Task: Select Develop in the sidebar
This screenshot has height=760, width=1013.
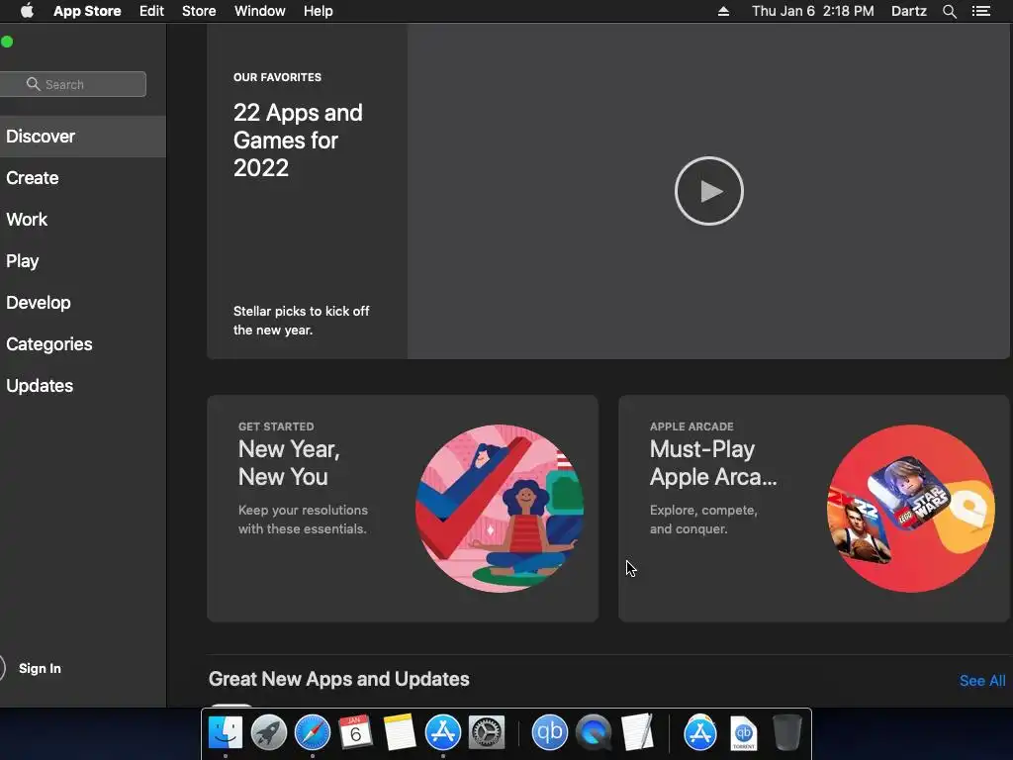Action: click(83, 303)
